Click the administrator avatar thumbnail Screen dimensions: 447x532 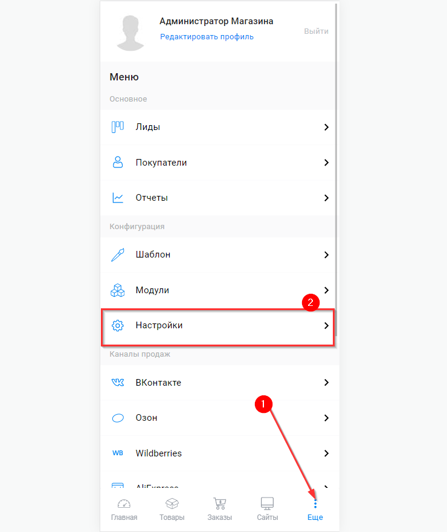click(x=130, y=32)
